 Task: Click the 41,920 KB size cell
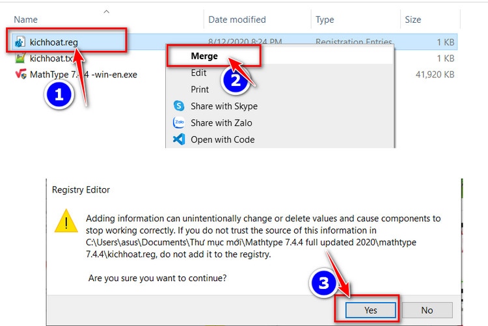point(434,74)
